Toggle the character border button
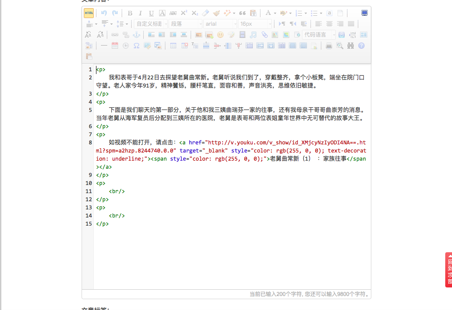This screenshot has width=452, height=310. (162, 13)
